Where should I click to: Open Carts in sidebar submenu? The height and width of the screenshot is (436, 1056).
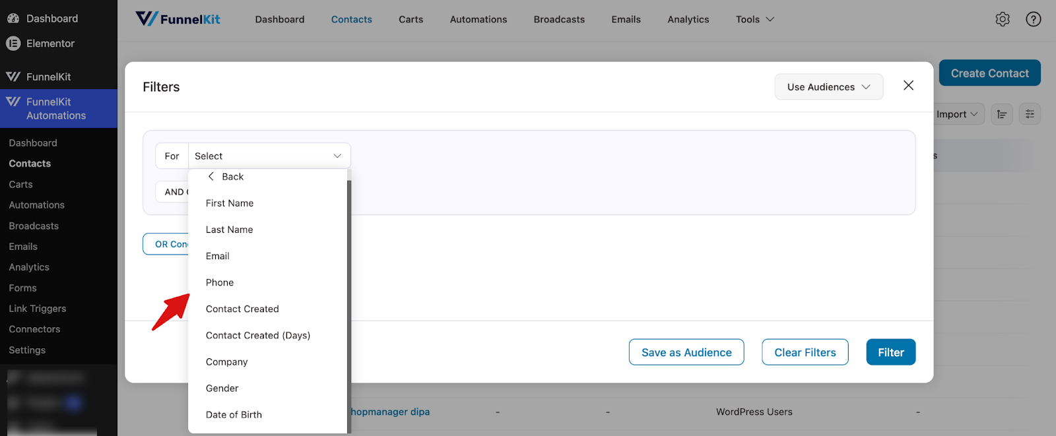(20, 185)
